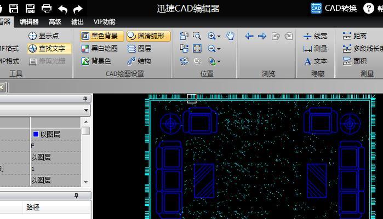Redo the last action
Viewport: 383px width, 219px height.
tap(78, 9)
